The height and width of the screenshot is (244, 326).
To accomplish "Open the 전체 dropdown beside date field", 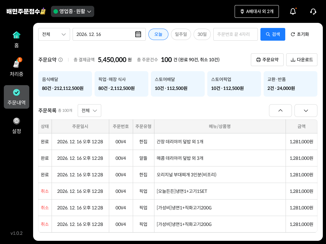I will point(54,34).
